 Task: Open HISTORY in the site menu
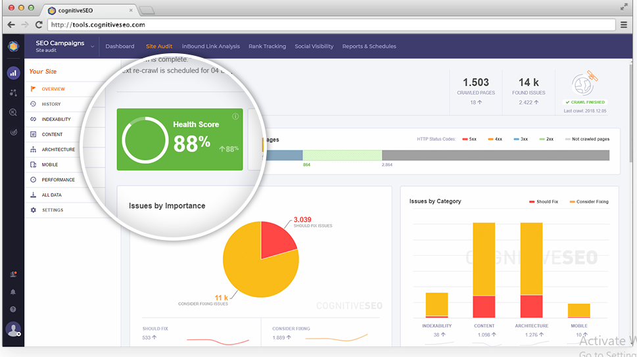tap(51, 104)
